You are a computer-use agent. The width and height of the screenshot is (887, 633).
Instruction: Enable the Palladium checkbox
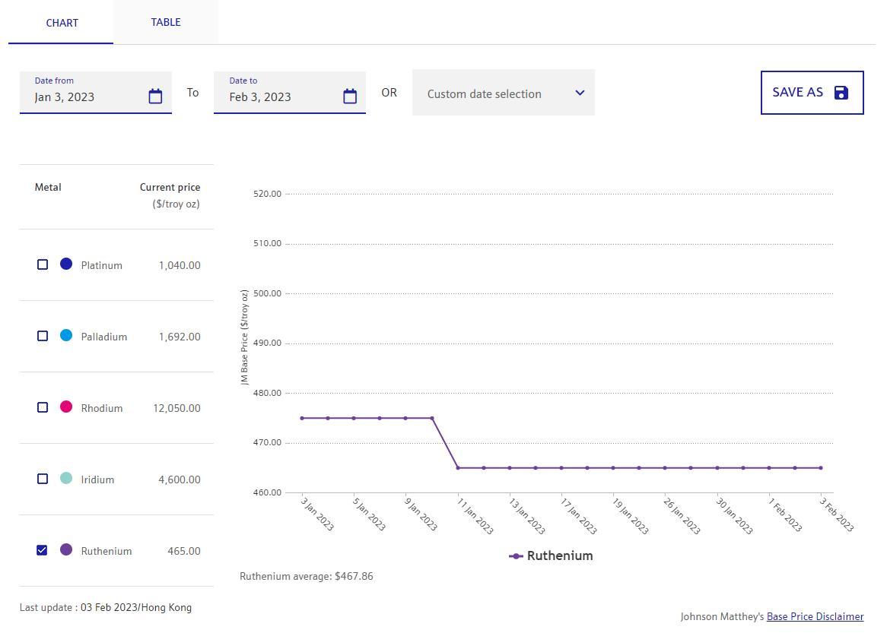click(x=43, y=336)
